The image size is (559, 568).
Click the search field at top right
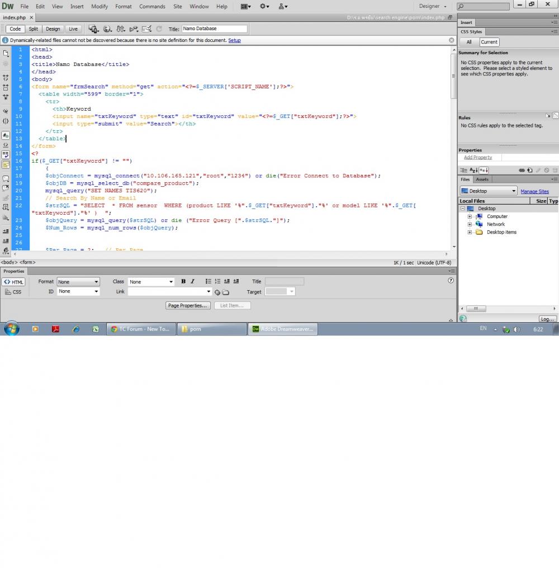(483, 6)
